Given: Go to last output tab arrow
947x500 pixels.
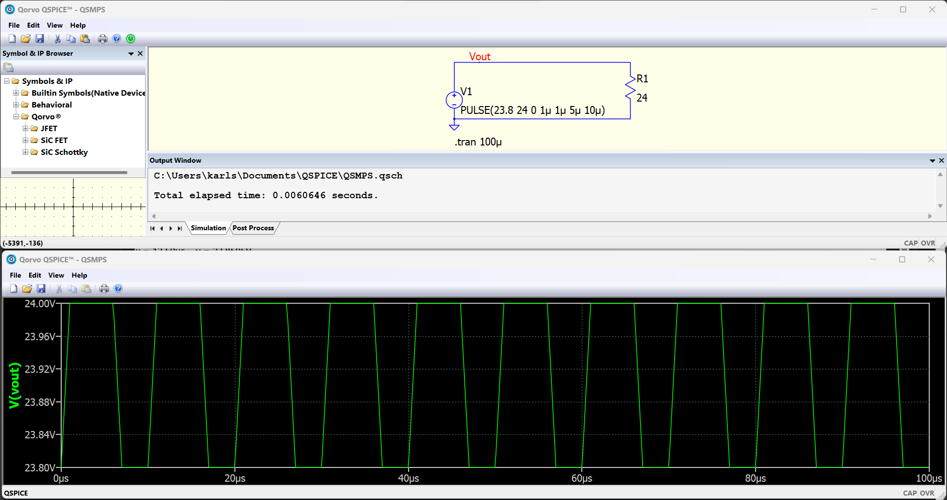Looking at the screenshot, I should coord(180,228).
